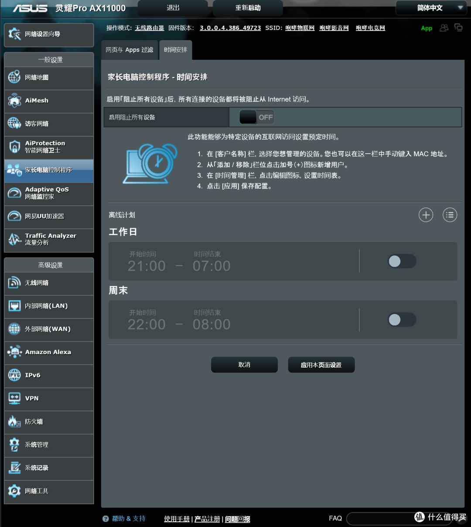Click the AiProtection shield icon
Viewport: 471px width, 527px height.
(x=14, y=147)
